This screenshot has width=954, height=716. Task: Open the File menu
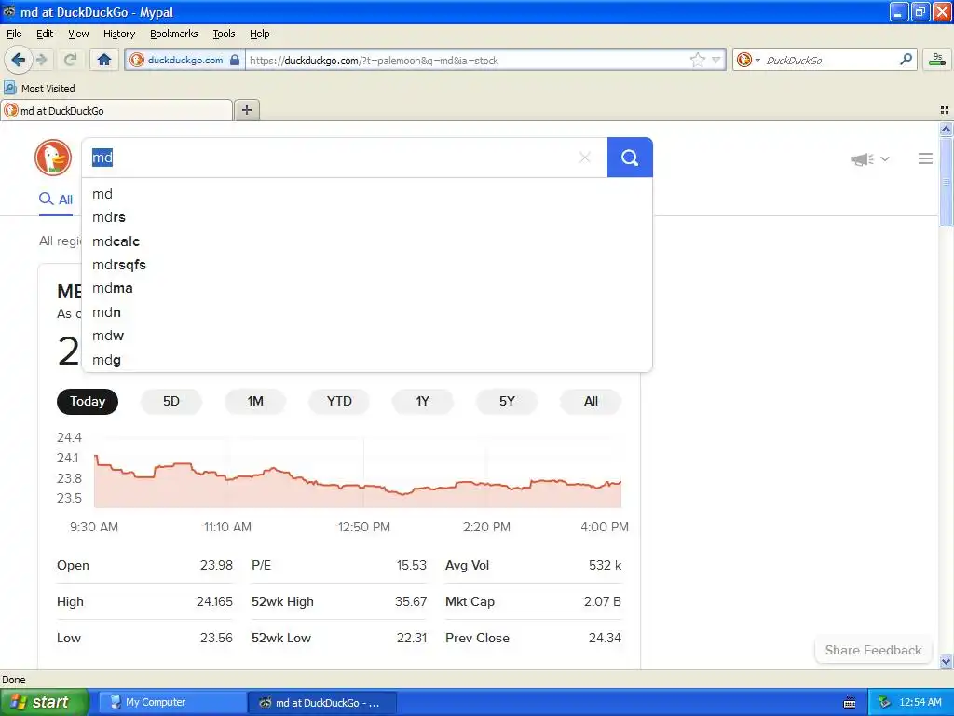(x=14, y=34)
